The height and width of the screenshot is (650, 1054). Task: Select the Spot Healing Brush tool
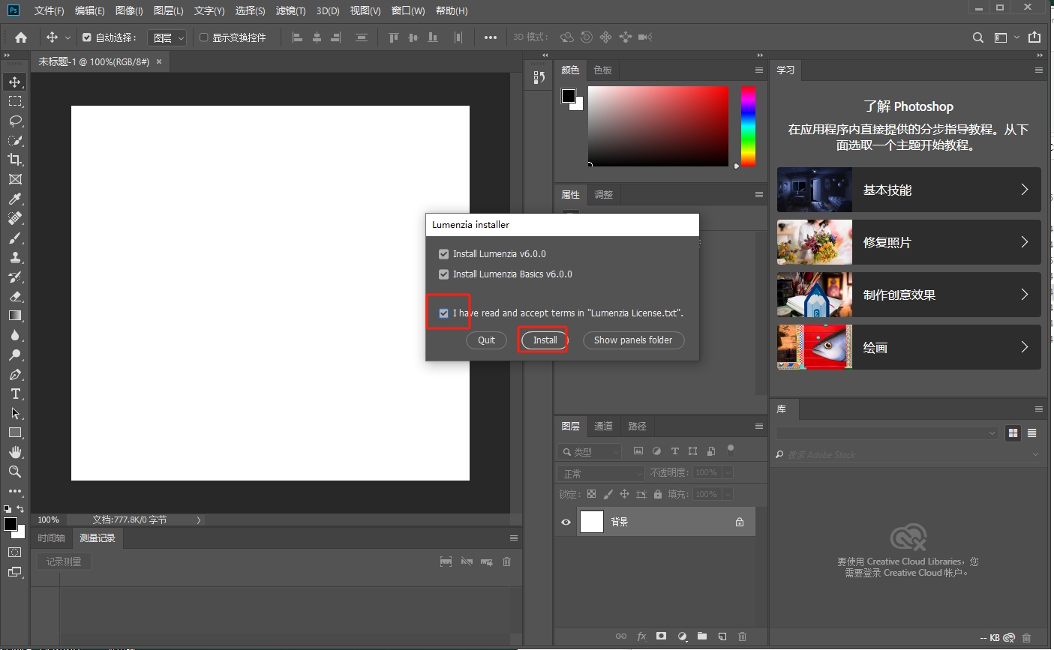[x=15, y=218]
